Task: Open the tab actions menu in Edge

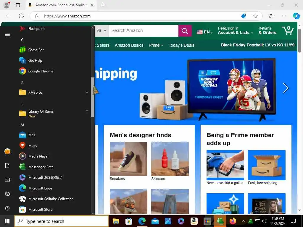Action: (x=17, y=5)
